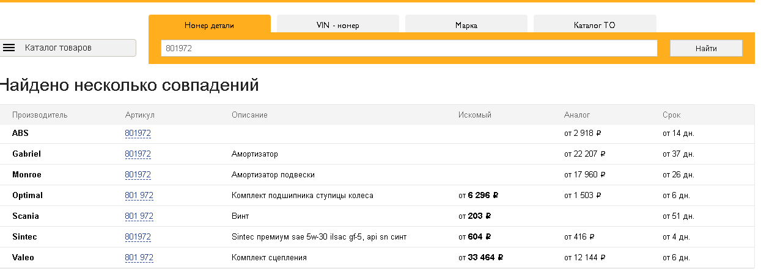Screen dimensions: 761x270
Task: Switch to the VIN - номер tab
Action: tap(337, 25)
